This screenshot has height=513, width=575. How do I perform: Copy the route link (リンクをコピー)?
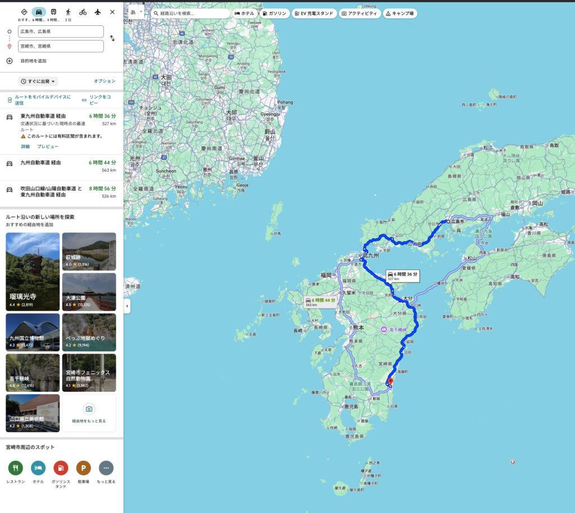[97, 100]
